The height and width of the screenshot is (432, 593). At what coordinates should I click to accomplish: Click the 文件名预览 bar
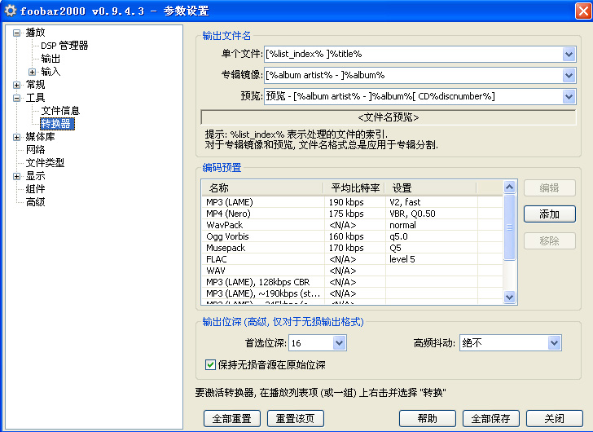(389, 117)
